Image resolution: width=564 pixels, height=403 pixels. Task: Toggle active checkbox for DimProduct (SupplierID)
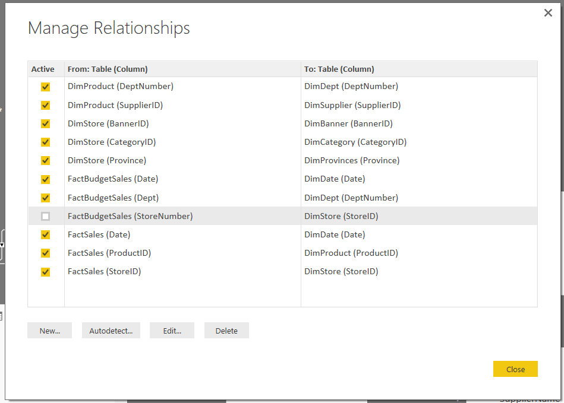[45, 105]
